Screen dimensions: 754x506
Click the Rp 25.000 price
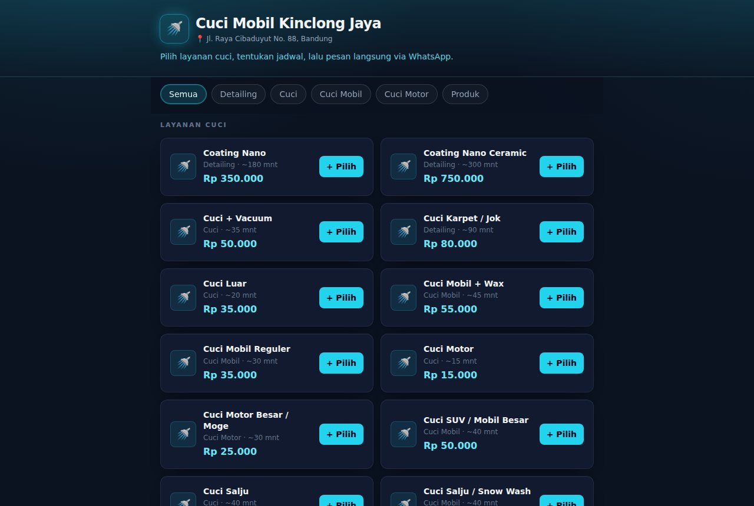pyautogui.click(x=230, y=452)
